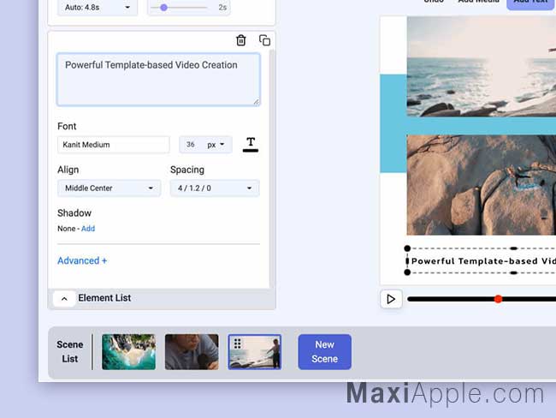The width and height of the screenshot is (556, 418).
Task: Open the Spacing 4 / 1.2 / 0 dropdown
Action: (215, 188)
